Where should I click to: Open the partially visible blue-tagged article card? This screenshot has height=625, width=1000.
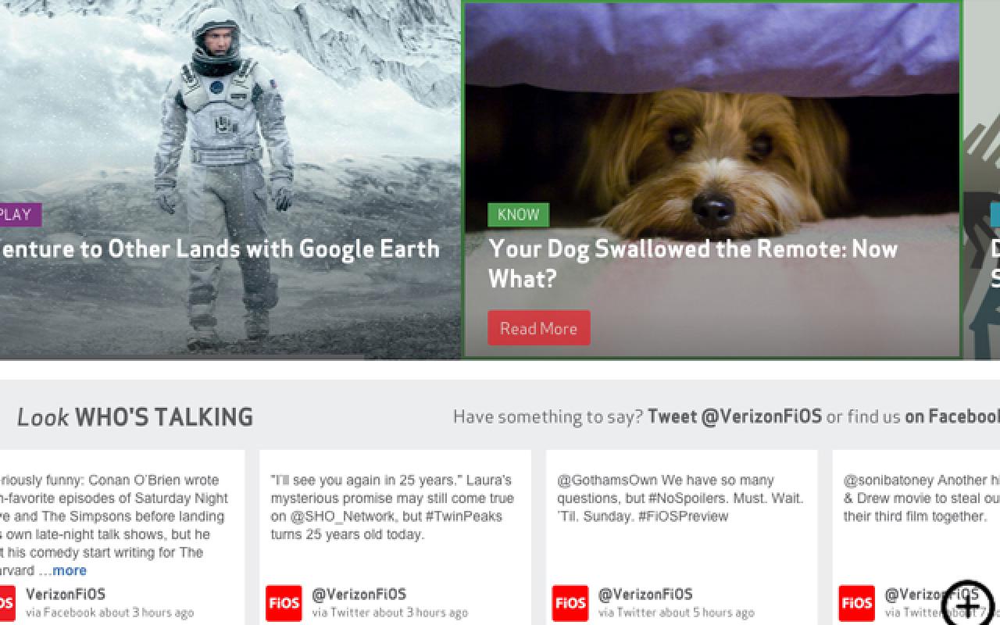(982, 180)
